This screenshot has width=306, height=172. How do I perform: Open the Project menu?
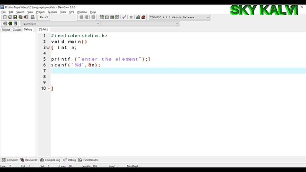coord(40,12)
